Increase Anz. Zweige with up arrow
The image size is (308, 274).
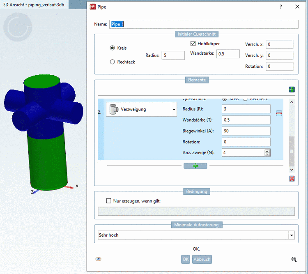click(267, 151)
